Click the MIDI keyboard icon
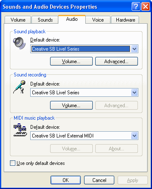152x189 pixels. click(x=20, y=130)
